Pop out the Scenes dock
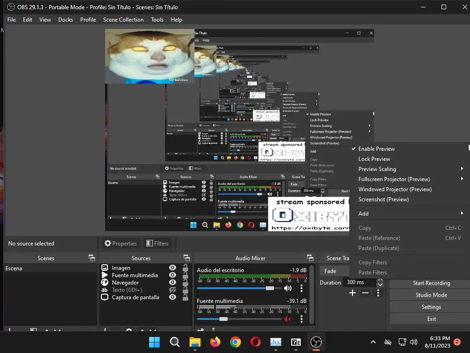470x353 pixels. coord(92,258)
